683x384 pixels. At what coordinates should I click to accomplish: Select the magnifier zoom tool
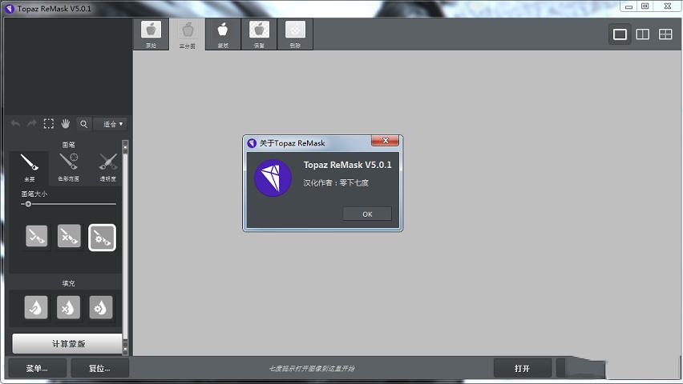83,124
